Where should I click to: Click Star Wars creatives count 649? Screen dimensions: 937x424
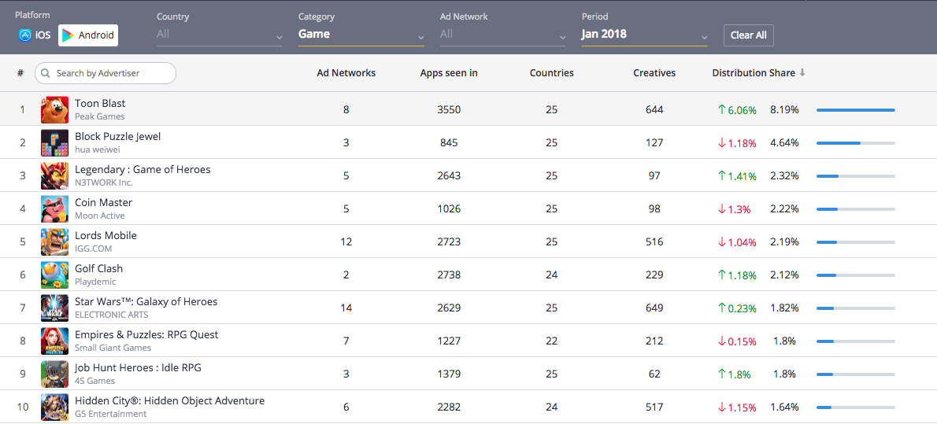click(654, 308)
